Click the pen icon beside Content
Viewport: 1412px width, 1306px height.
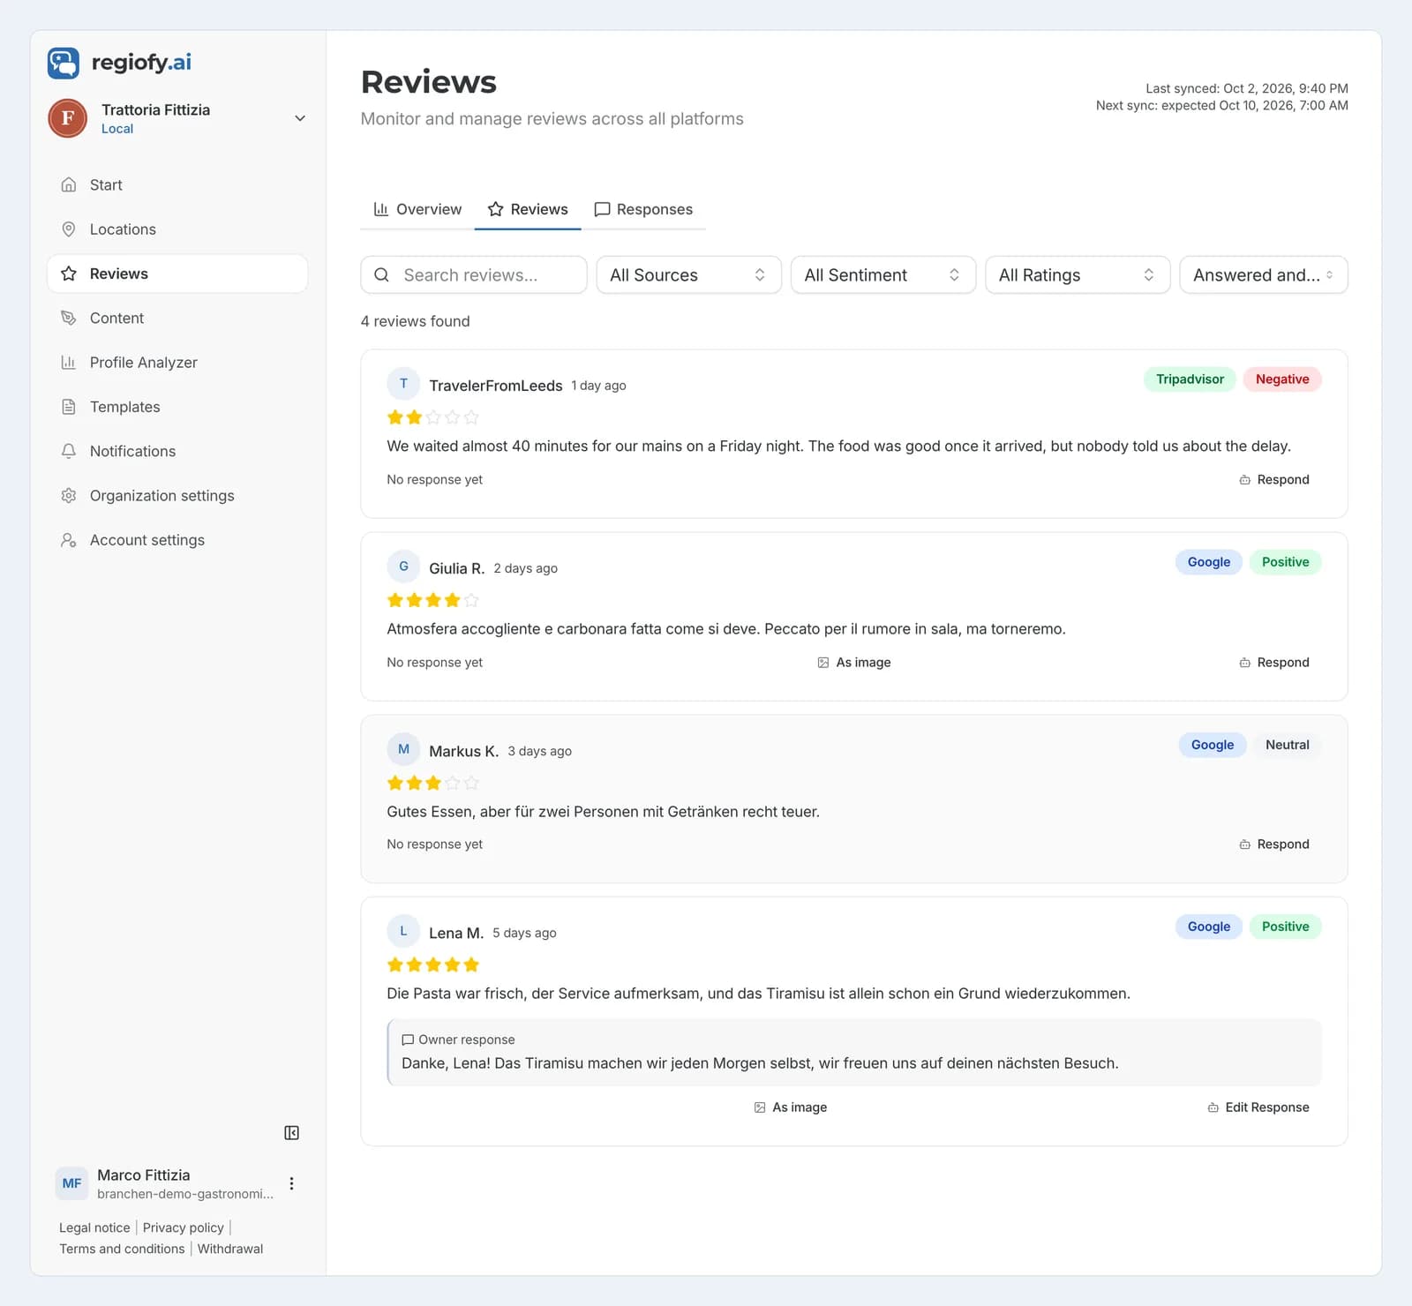[x=69, y=319]
